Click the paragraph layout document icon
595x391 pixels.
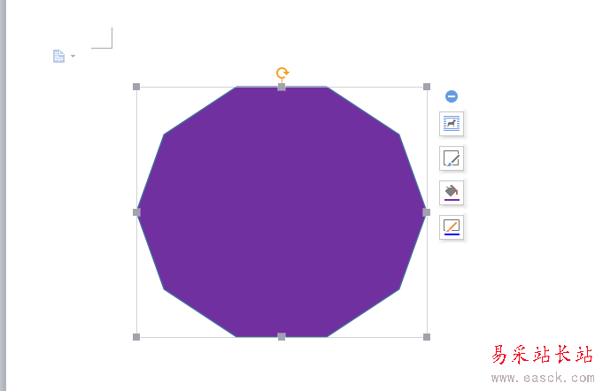[x=58, y=56]
